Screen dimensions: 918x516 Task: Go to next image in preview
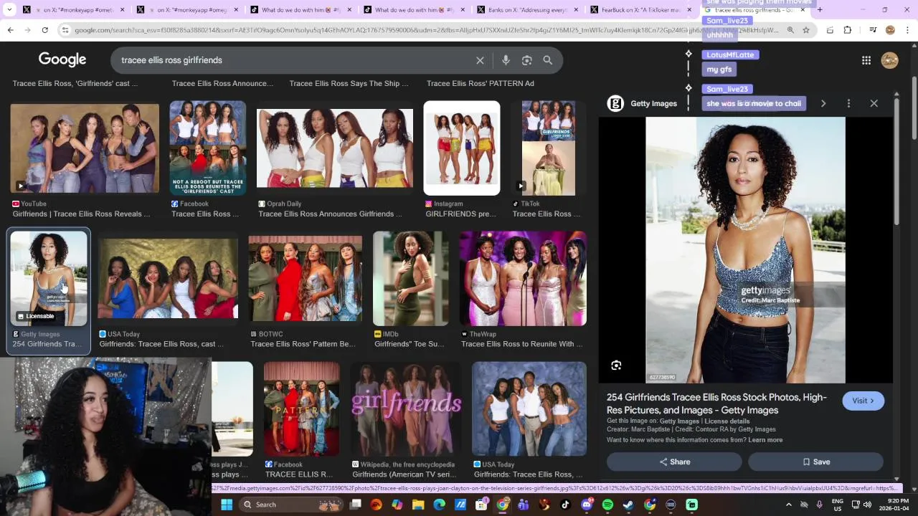823,103
